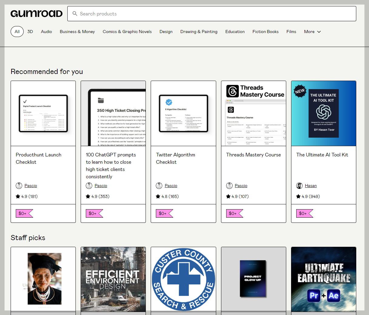Image resolution: width=369 pixels, height=315 pixels.
Task: Open Un voyage portrait staff pick
Action: pos(43,279)
